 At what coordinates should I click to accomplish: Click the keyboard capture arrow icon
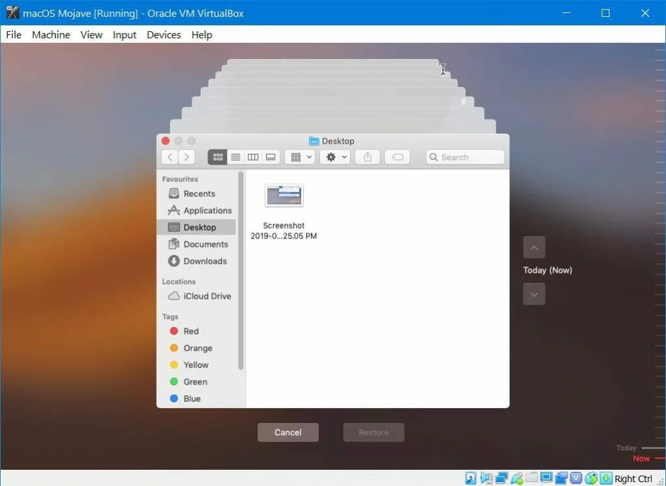point(606,478)
